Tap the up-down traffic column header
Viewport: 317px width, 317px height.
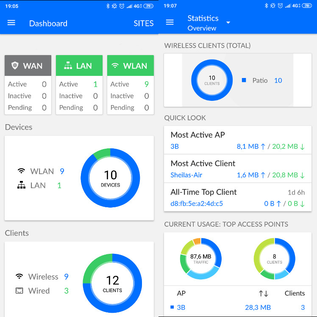tap(263, 293)
